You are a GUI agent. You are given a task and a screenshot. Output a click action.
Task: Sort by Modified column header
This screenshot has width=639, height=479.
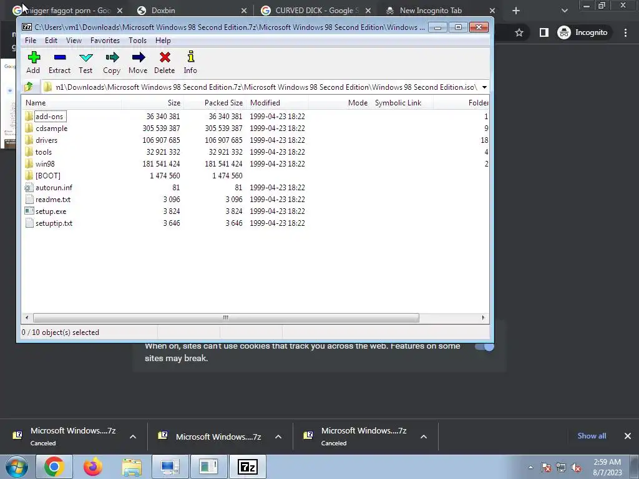coord(278,103)
